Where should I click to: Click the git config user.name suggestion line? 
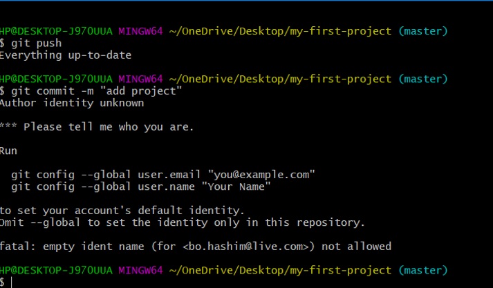click(x=141, y=186)
